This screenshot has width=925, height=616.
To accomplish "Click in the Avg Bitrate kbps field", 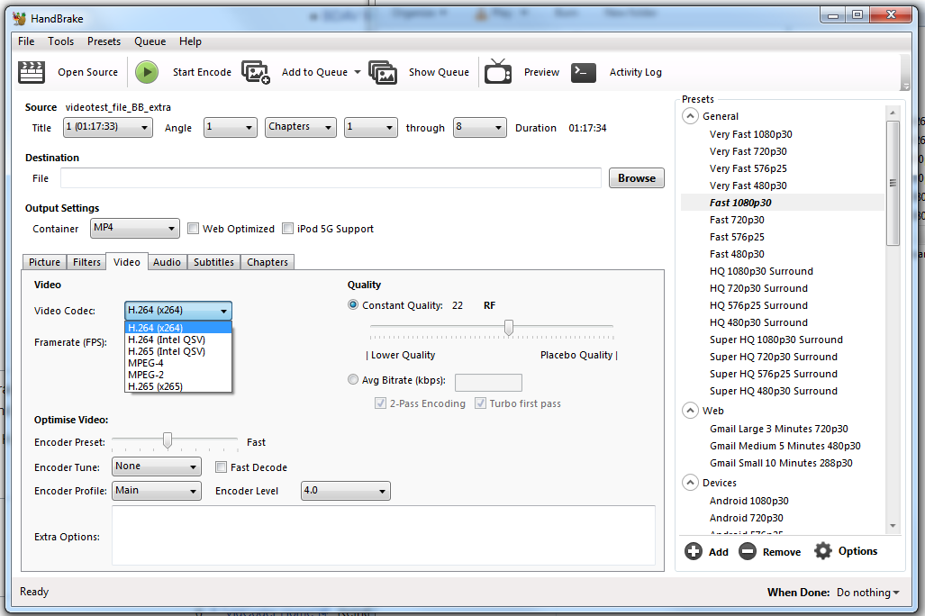I will [x=488, y=383].
